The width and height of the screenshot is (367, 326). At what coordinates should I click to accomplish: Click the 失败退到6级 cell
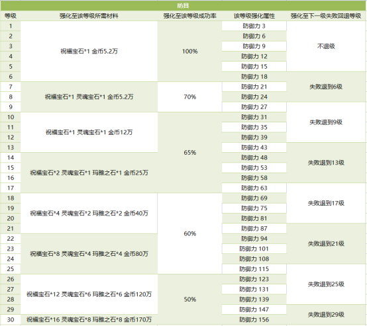(326, 87)
